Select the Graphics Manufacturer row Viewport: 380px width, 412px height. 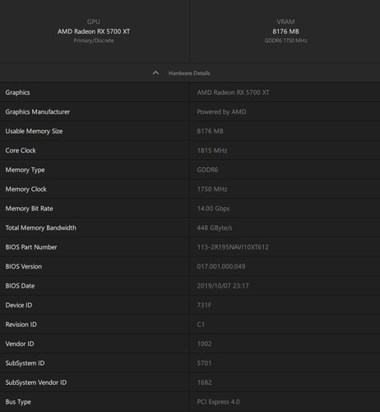click(x=190, y=112)
